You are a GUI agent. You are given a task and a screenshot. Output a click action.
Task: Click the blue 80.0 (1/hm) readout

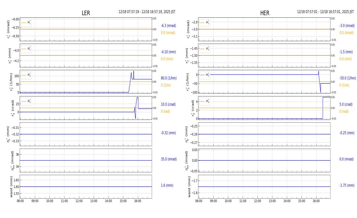pyautogui.click(x=169, y=78)
